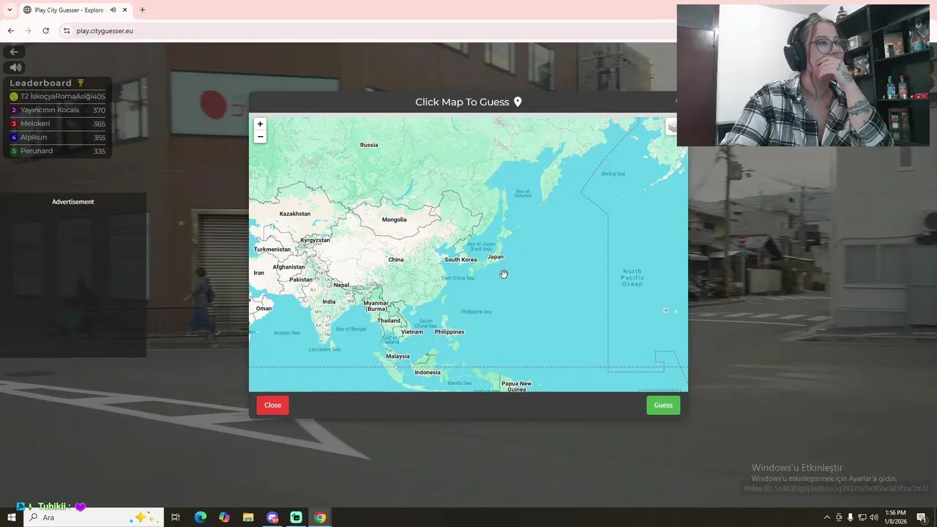Select Melokeri leaderboard entry

[58, 124]
